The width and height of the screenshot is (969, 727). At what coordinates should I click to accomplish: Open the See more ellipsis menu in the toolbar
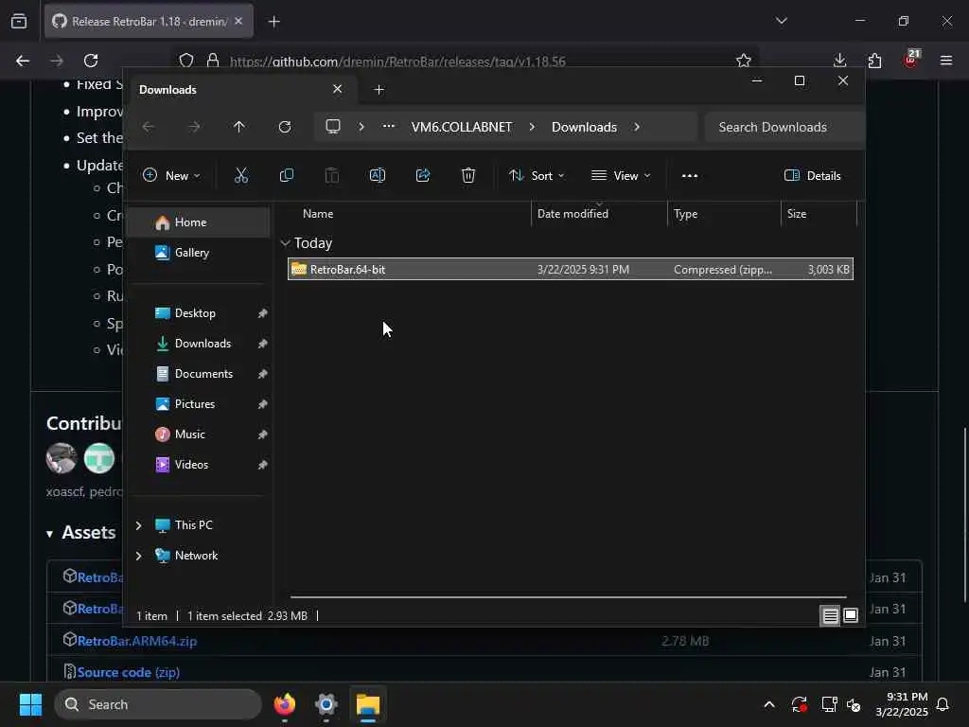[690, 175]
